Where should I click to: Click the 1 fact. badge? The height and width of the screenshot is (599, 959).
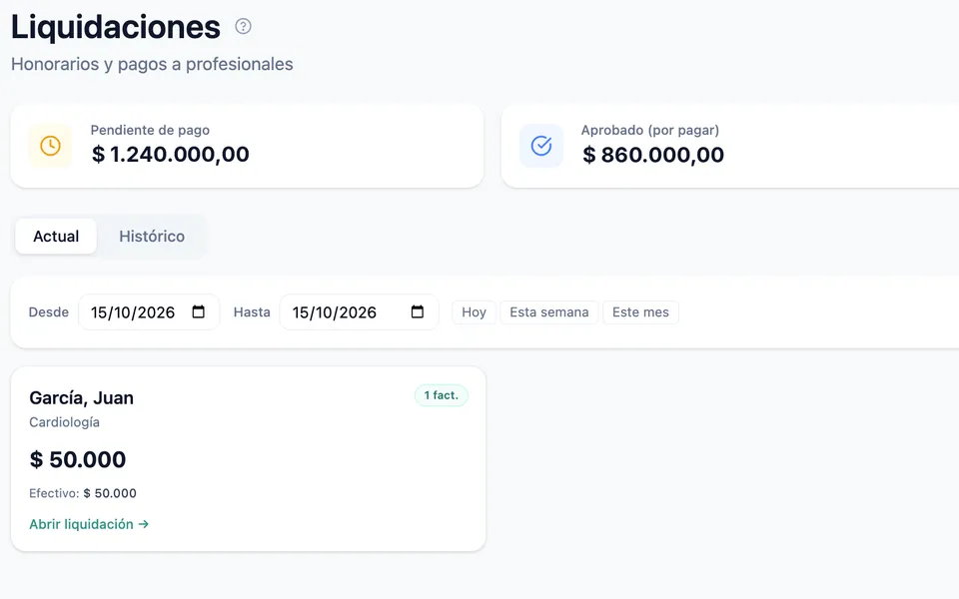pos(441,395)
